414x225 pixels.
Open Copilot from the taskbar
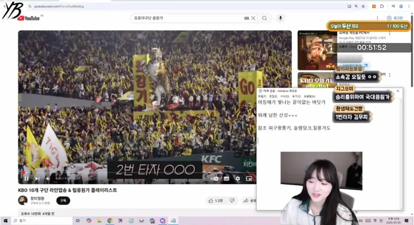[x=89, y=220]
